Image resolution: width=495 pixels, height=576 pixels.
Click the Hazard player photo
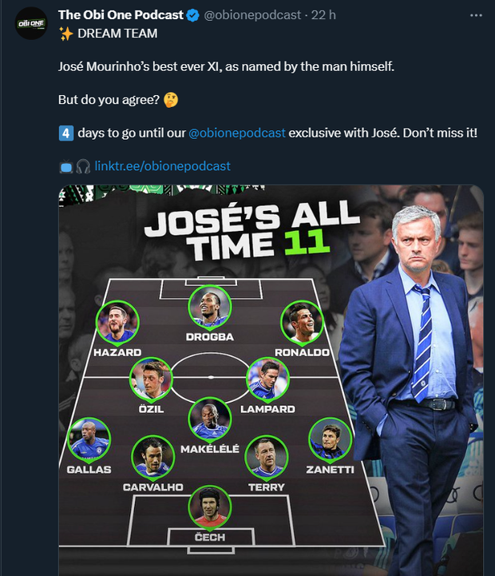[x=117, y=324]
